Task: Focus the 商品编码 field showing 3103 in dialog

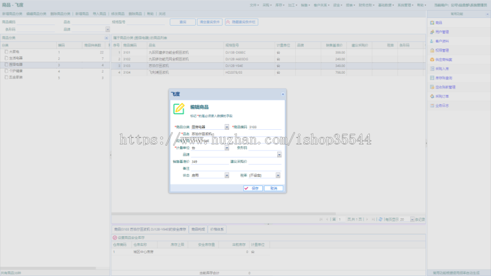Action: click(x=265, y=127)
